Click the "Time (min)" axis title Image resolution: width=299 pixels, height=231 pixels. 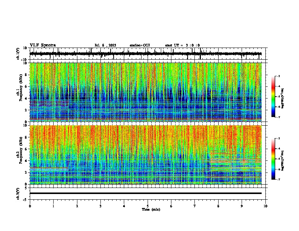pos(151,209)
